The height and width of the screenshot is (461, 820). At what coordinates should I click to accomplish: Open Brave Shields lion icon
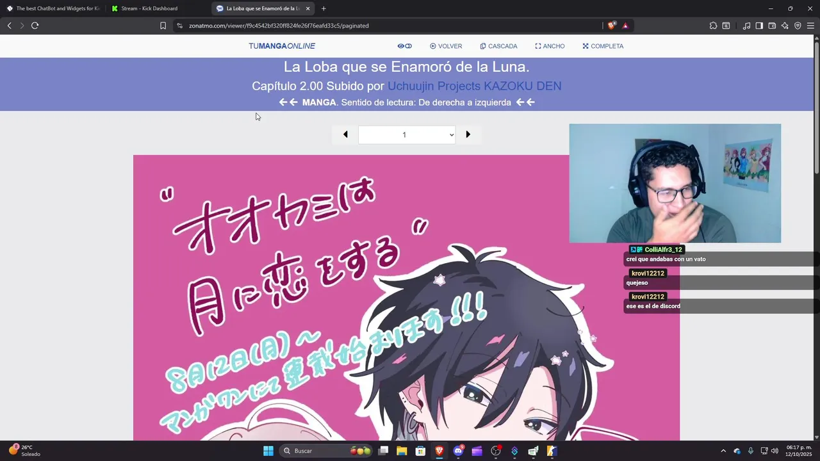click(611, 26)
